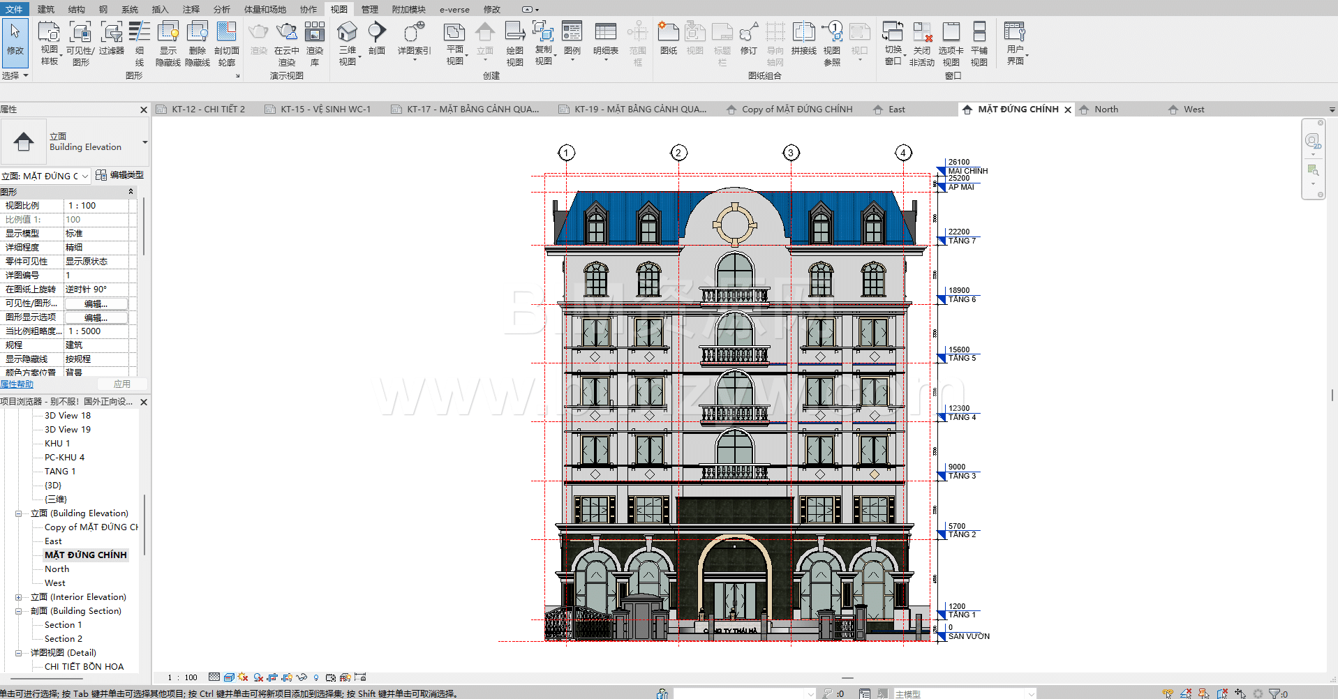Toggle visual style in view control bar
The height and width of the screenshot is (699, 1338).
tap(229, 677)
